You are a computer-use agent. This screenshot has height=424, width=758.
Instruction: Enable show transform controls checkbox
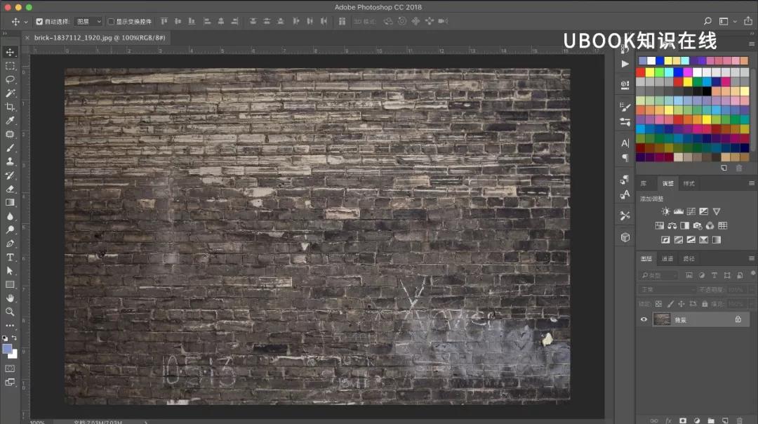111,21
